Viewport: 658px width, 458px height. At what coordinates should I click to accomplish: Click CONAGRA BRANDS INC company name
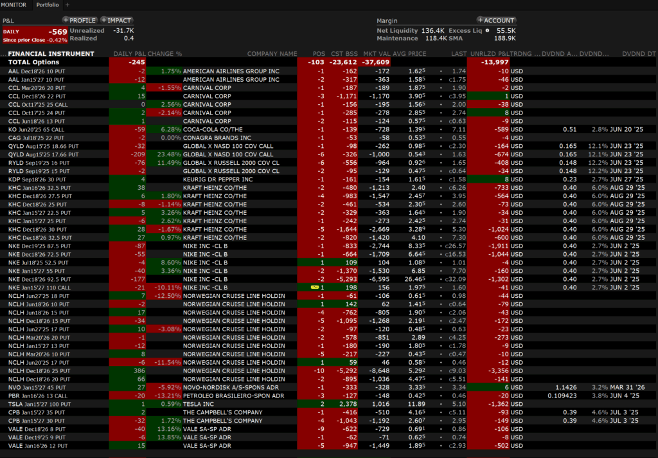217,138
